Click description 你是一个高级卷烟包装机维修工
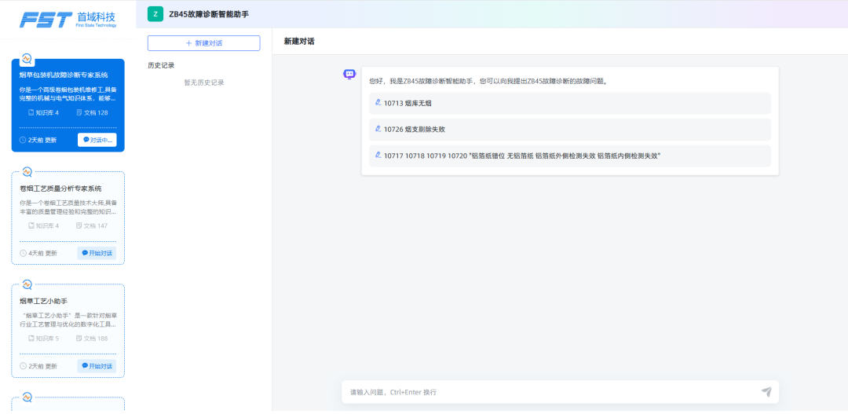The width and height of the screenshot is (848, 414). tap(68, 94)
